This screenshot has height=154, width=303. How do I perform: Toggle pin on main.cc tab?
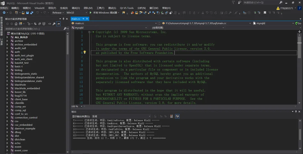(83, 19)
